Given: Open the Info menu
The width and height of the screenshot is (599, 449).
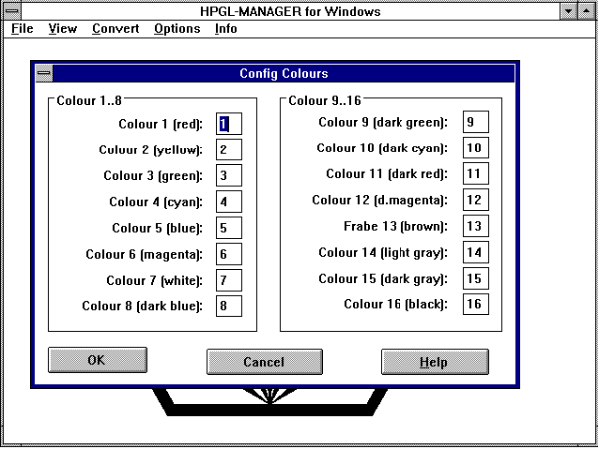Looking at the screenshot, I should pos(225,29).
